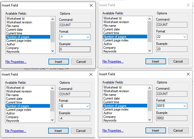Click the Example field showing 23
194x139 pixels.
pos(172,49)
